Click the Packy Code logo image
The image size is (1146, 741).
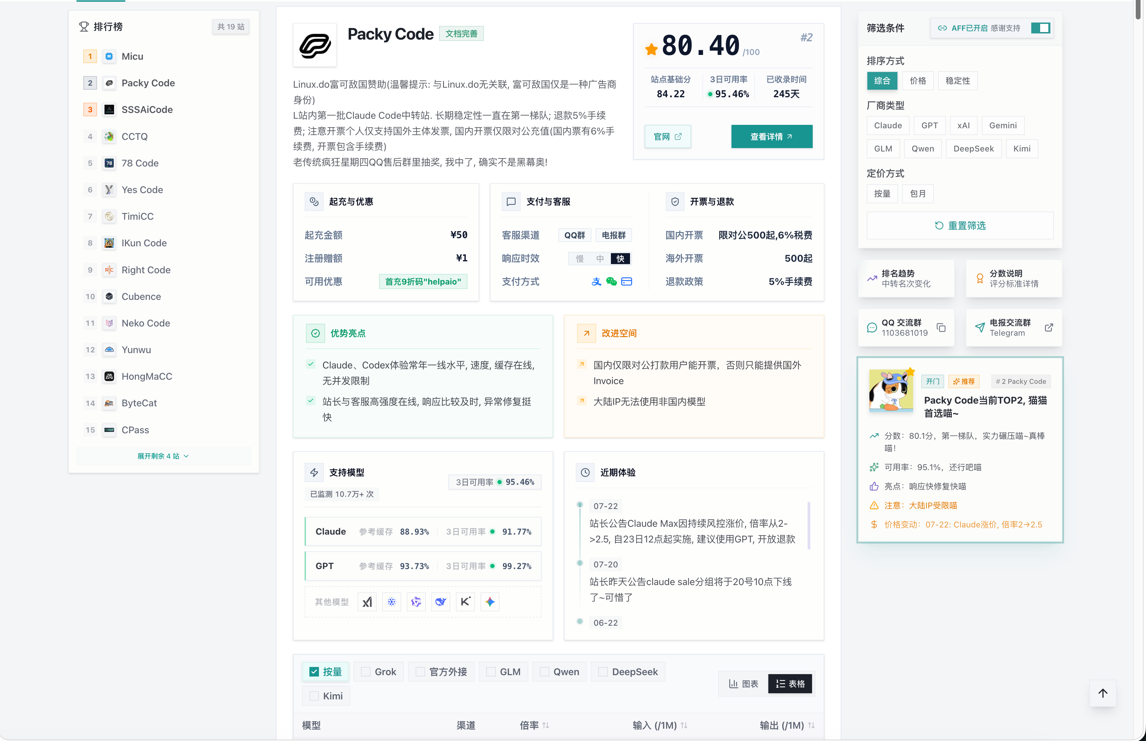tap(315, 46)
